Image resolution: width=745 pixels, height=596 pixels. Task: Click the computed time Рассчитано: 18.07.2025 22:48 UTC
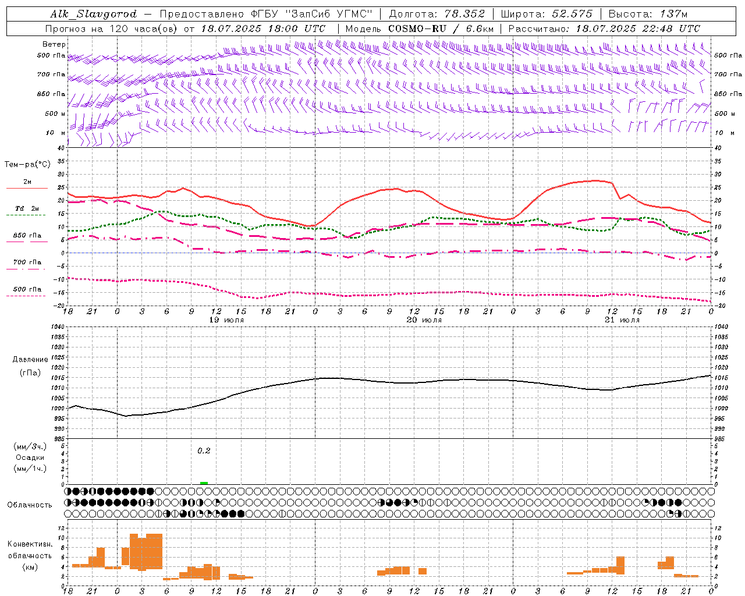(x=604, y=29)
